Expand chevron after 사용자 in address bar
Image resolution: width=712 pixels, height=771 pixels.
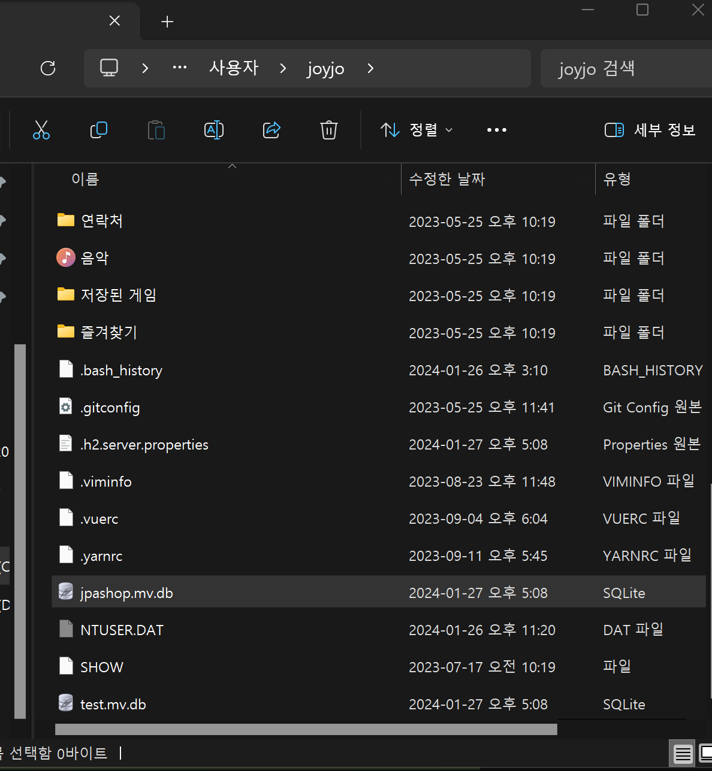pyautogui.click(x=283, y=68)
